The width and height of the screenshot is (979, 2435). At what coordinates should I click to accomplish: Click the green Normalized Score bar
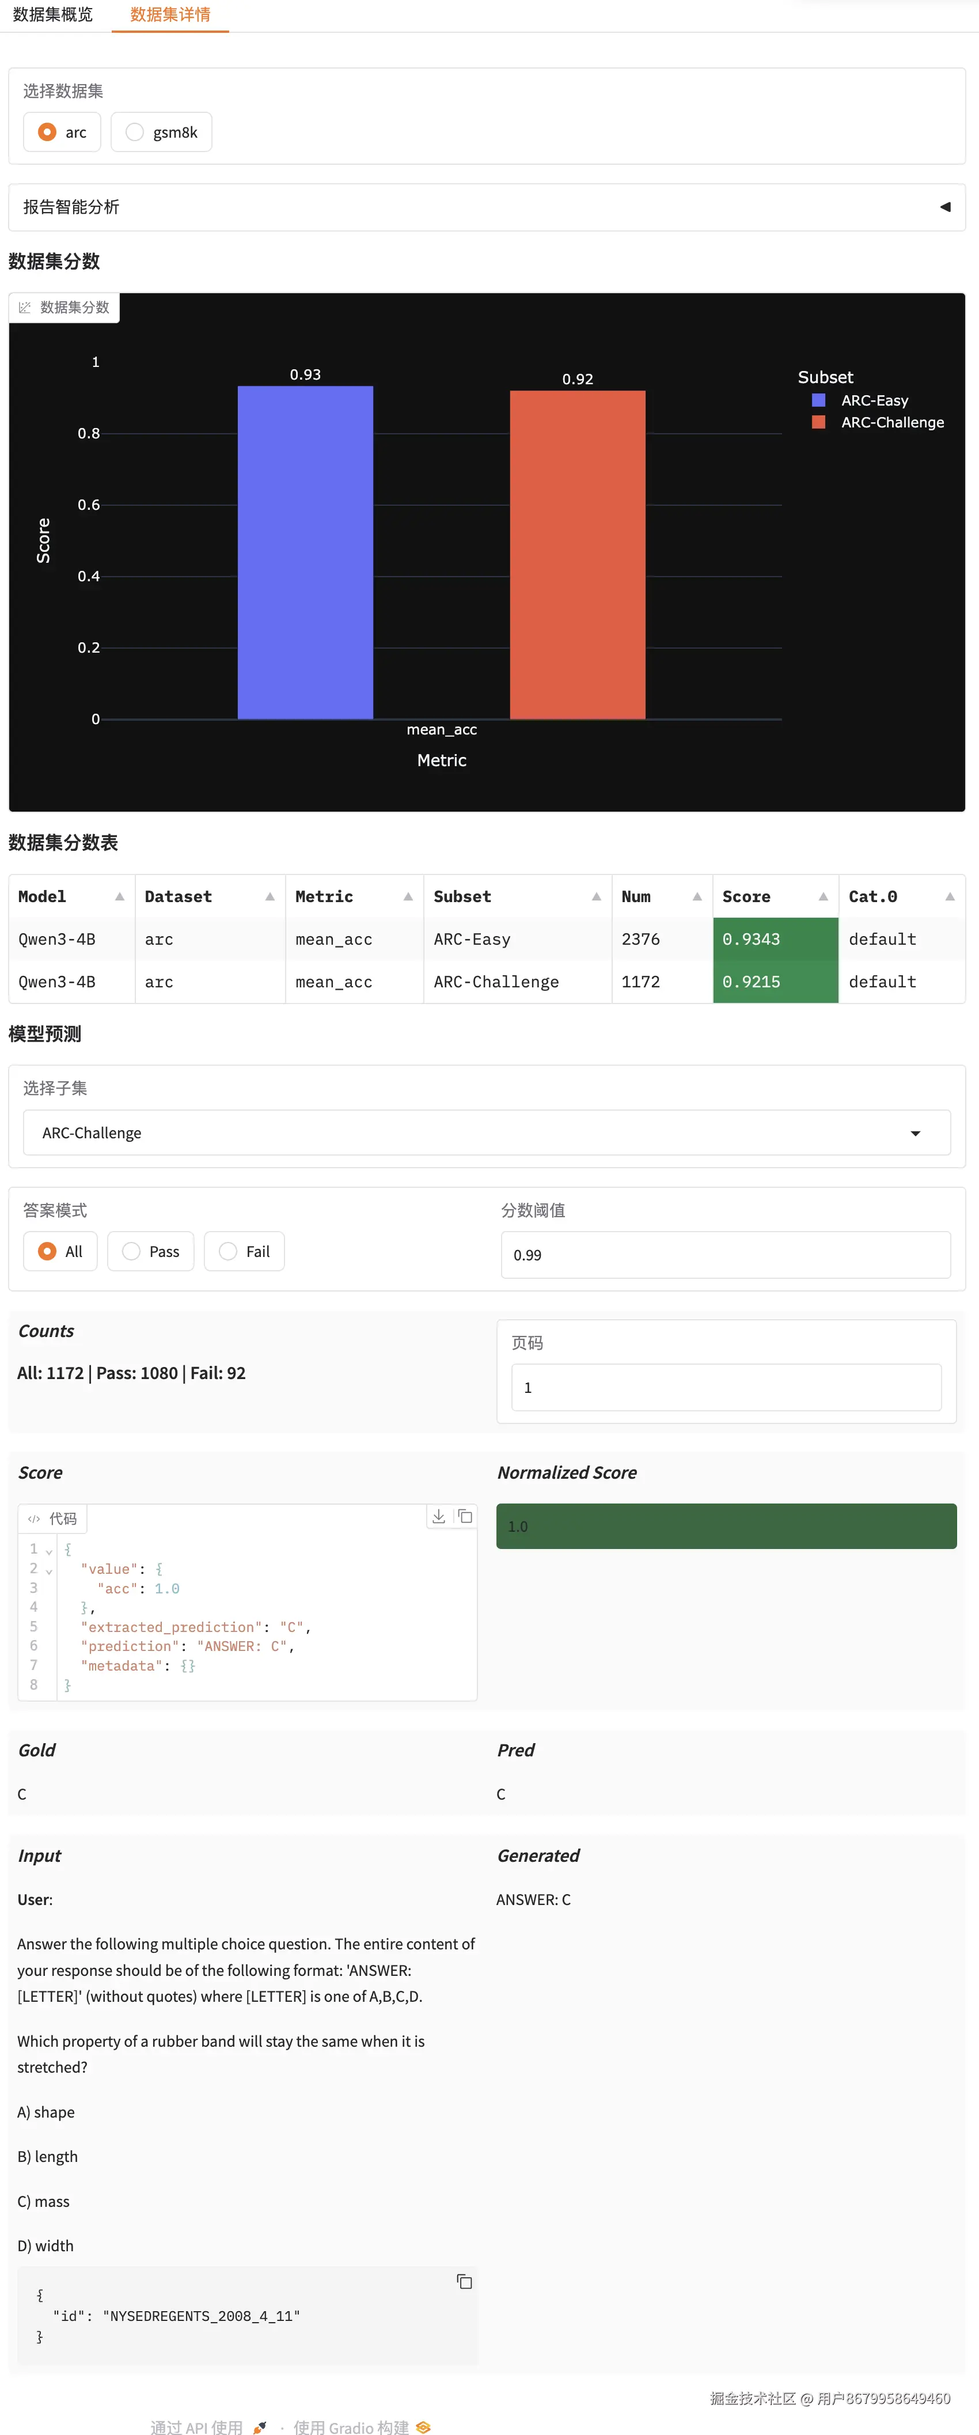726,1525
